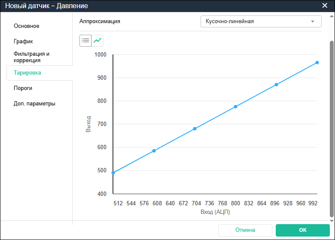The height and width of the screenshot is (240, 335).
Task: Click the dropdown arrow next to Кусочно-линейная
Action: [313, 21]
